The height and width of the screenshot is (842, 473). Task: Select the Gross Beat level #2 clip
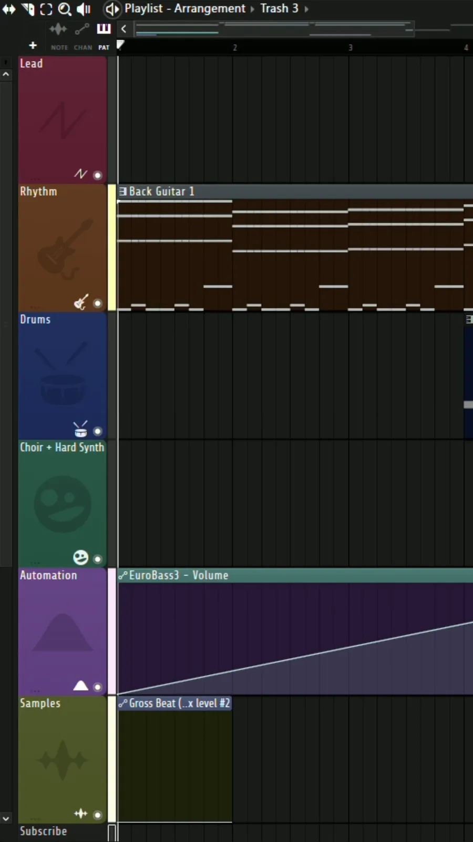180,703
